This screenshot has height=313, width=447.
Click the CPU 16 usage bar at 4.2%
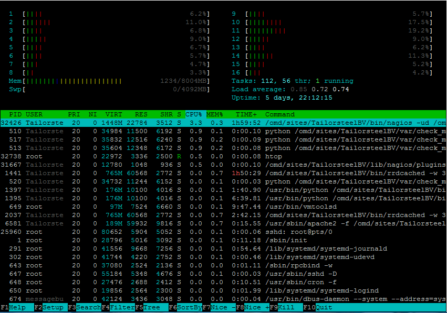(332, 72)
